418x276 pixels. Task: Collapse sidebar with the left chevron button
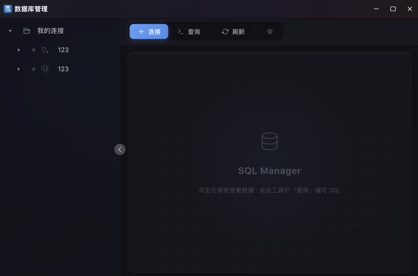point(120,149)
